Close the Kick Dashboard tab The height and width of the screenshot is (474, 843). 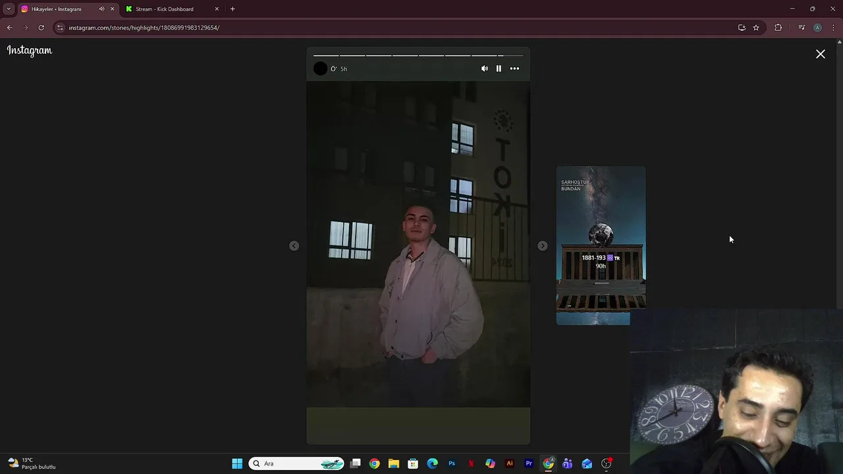tap(217, 9)
